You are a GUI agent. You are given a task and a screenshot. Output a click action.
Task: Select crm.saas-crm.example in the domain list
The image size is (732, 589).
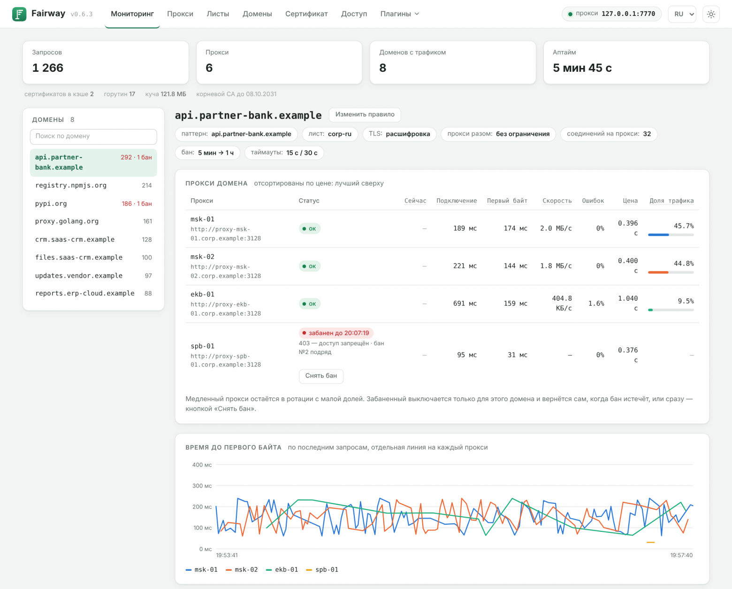[93, 240]
